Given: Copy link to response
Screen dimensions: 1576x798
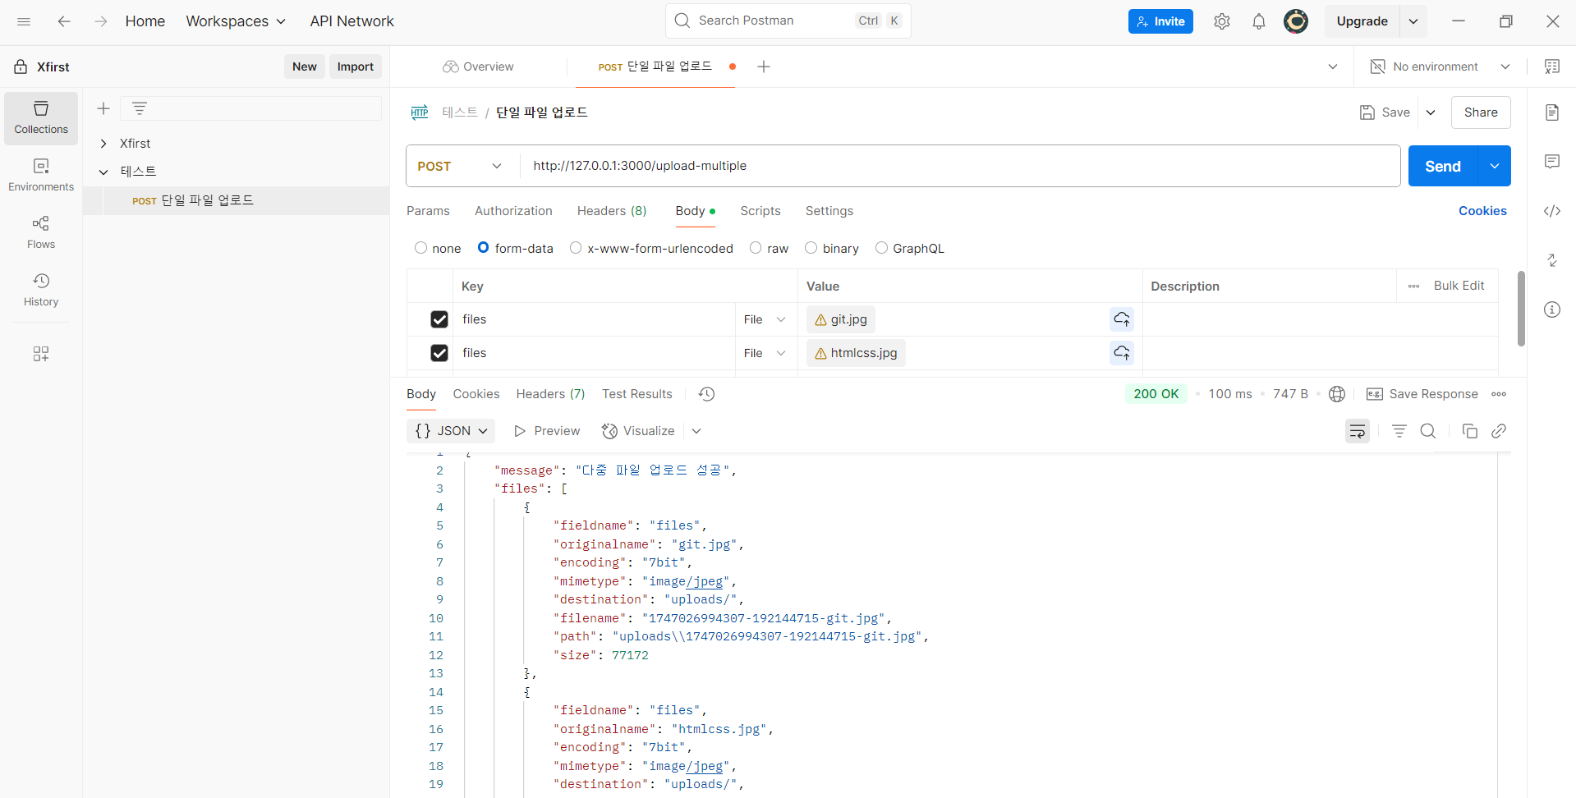Looking at the screenshot, I should click(x=1499, y=431).
